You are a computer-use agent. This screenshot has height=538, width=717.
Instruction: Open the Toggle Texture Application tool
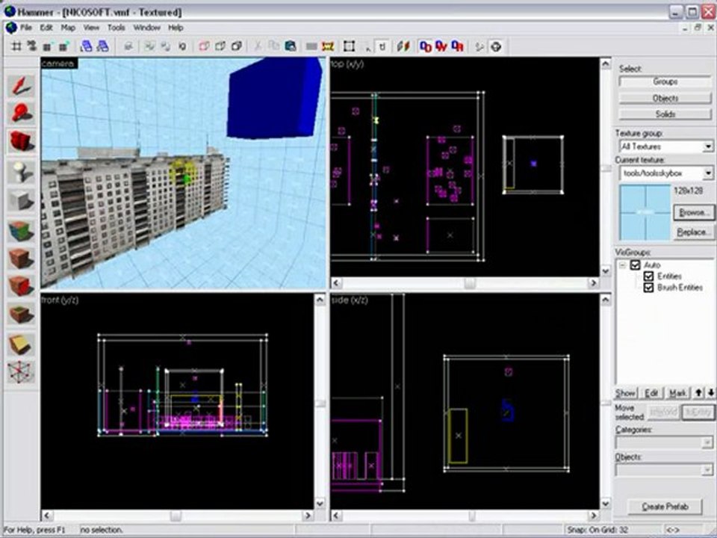coord(21,231)
